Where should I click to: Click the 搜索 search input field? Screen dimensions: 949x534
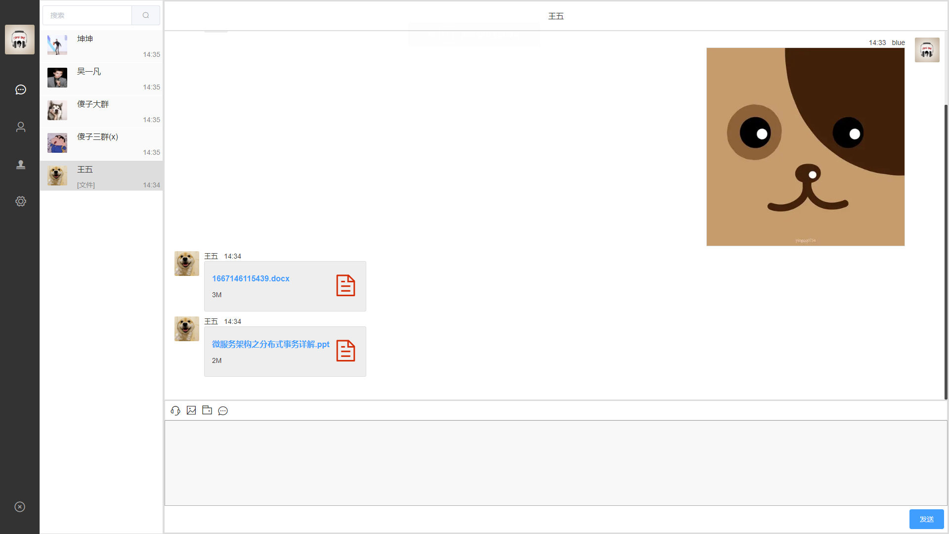[x=87, y=15]
